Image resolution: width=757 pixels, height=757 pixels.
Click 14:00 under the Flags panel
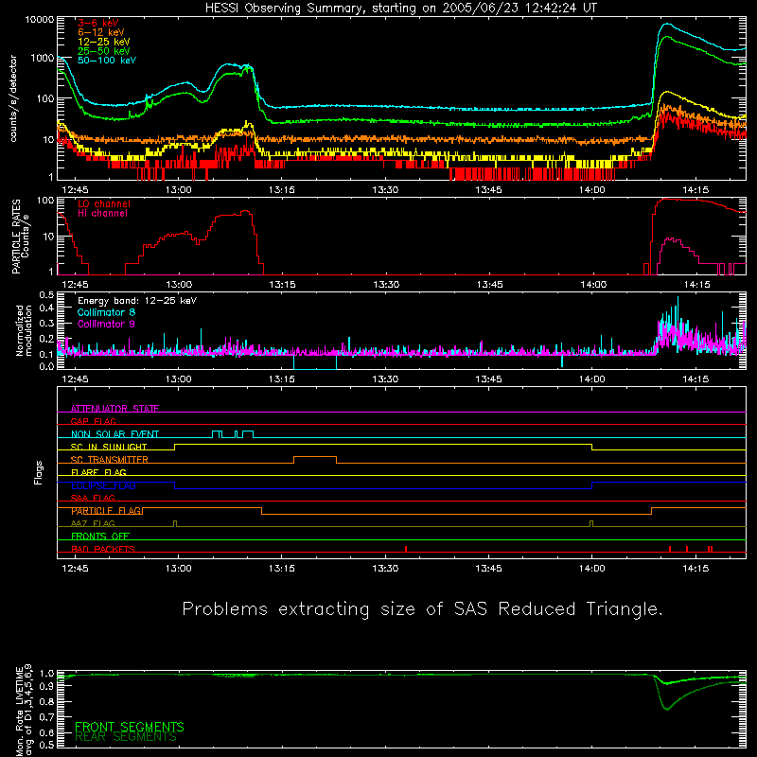click(x=592, y=569)
